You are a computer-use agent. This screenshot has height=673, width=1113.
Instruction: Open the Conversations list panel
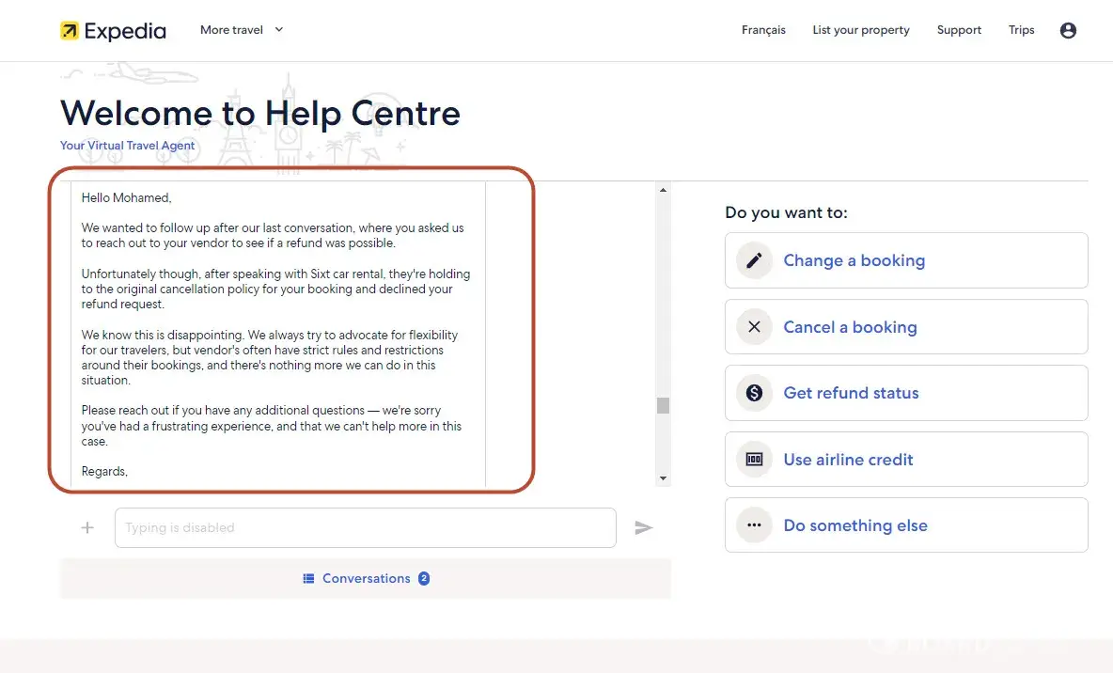(x=366, y=578)
